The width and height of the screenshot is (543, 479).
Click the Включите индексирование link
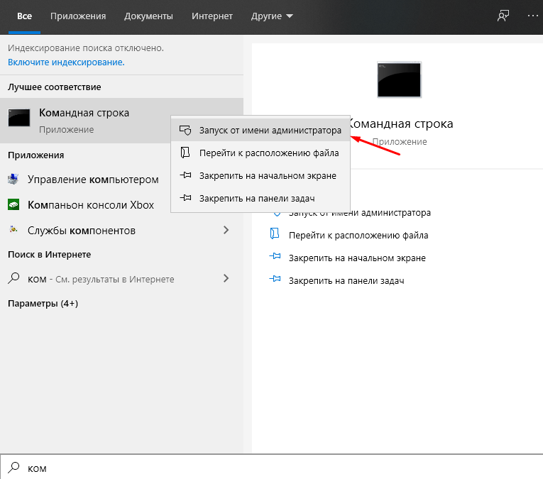pyautogui.click(x=66, y=62)
